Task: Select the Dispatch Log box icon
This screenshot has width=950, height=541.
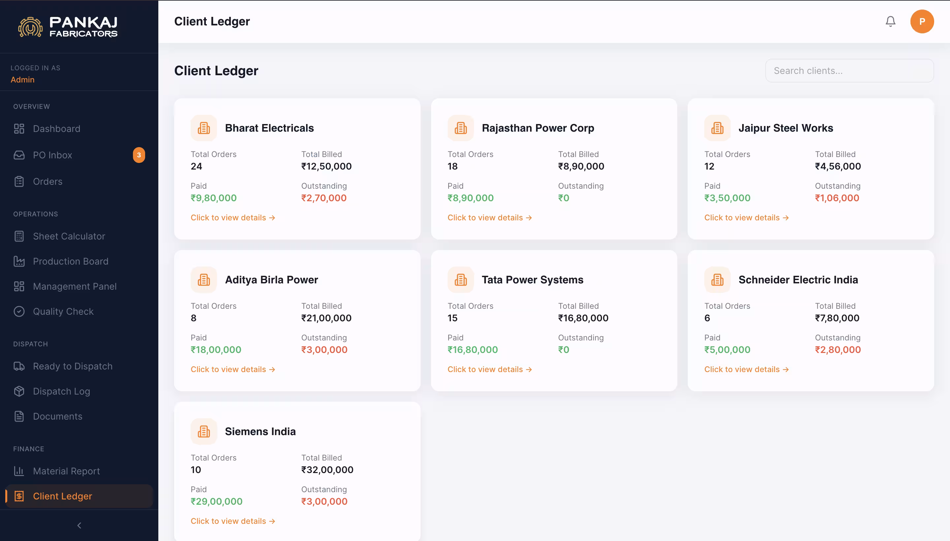Action: click(x=19, y=391)
